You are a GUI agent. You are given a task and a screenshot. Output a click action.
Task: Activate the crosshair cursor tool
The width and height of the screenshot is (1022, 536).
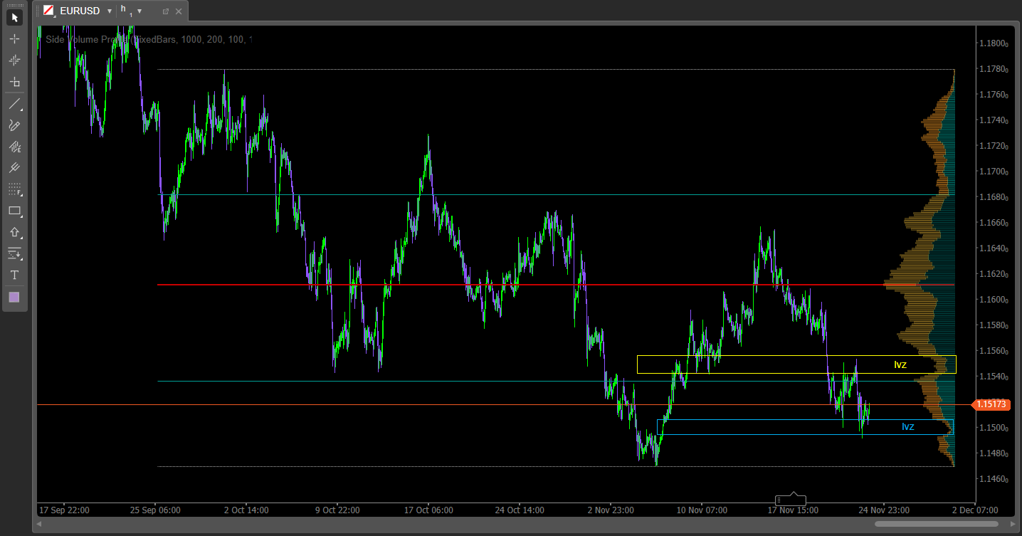(14, 39)
